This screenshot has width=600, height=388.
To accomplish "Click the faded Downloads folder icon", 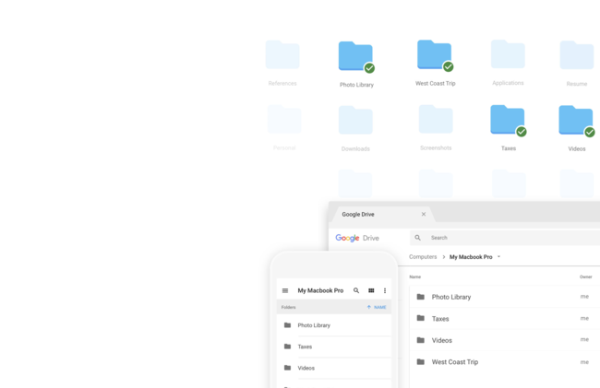I will pos(355,120).
